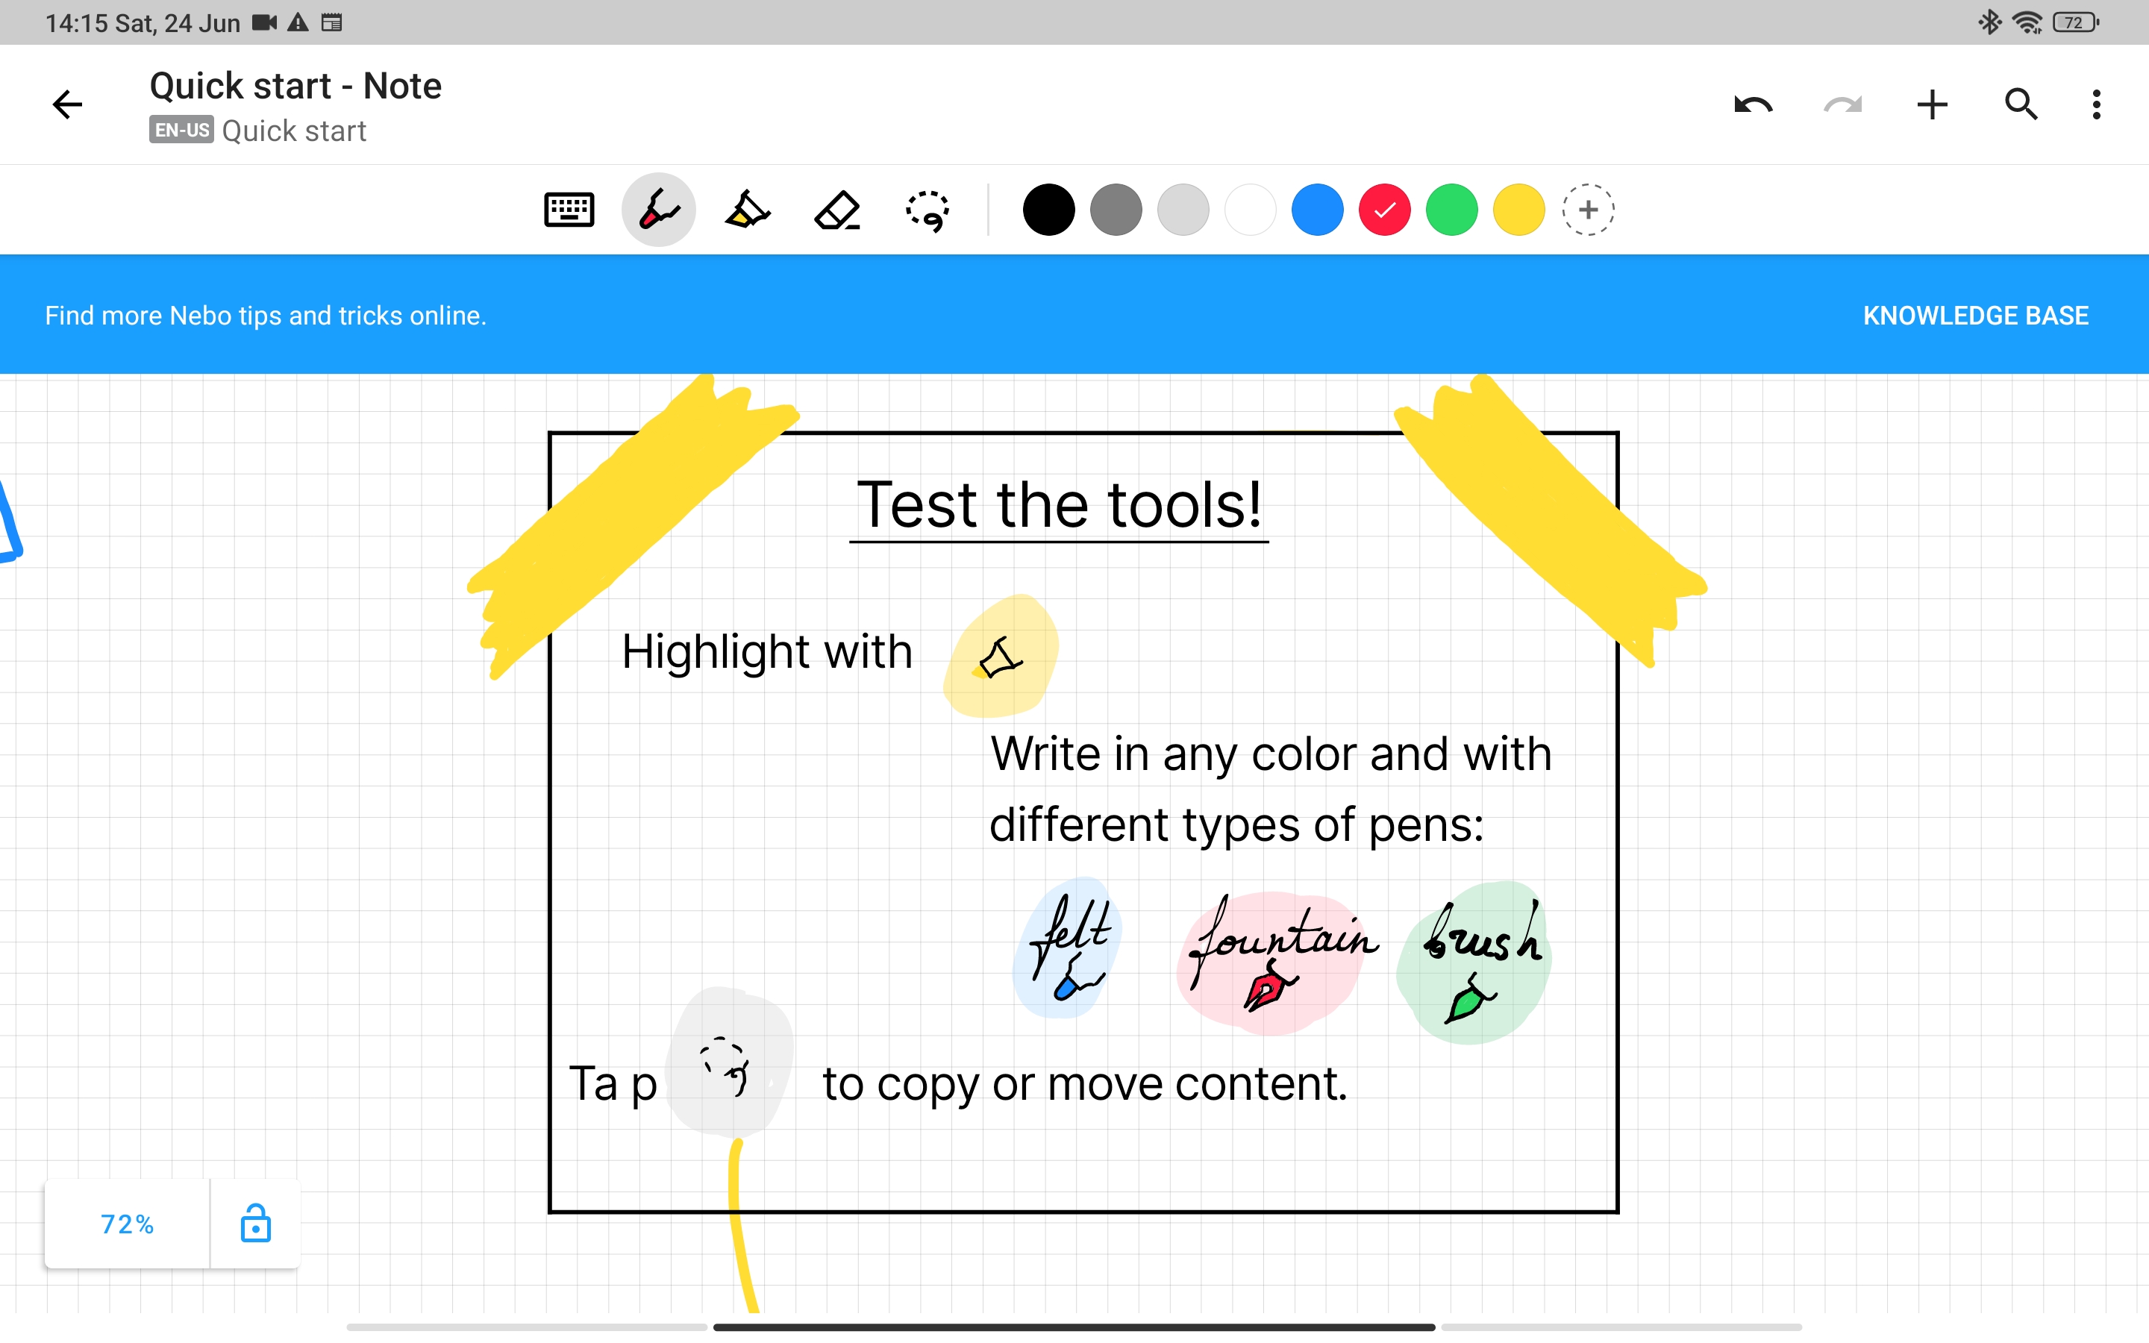This screenshot has height=1343, width=2149.
Task: Select the Pen tool
Action: [x=658, y=210]
